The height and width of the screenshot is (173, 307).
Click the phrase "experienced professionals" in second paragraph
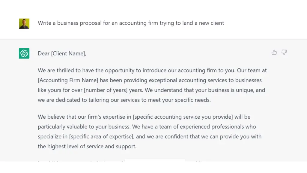(212, 127)
